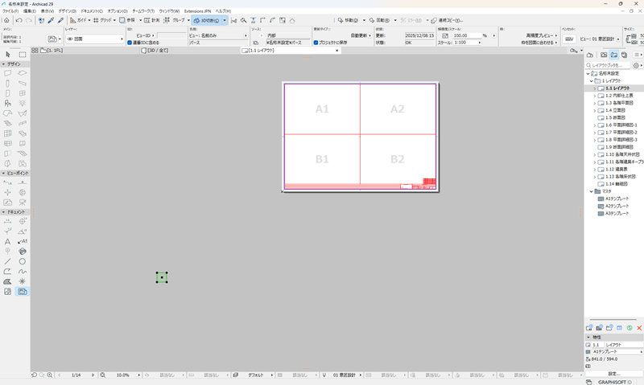Click the 設定... settings button

tap(614, 374)
